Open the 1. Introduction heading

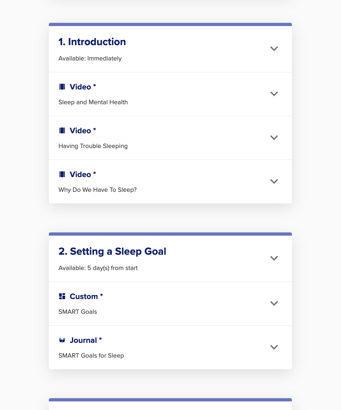(92, 42)
